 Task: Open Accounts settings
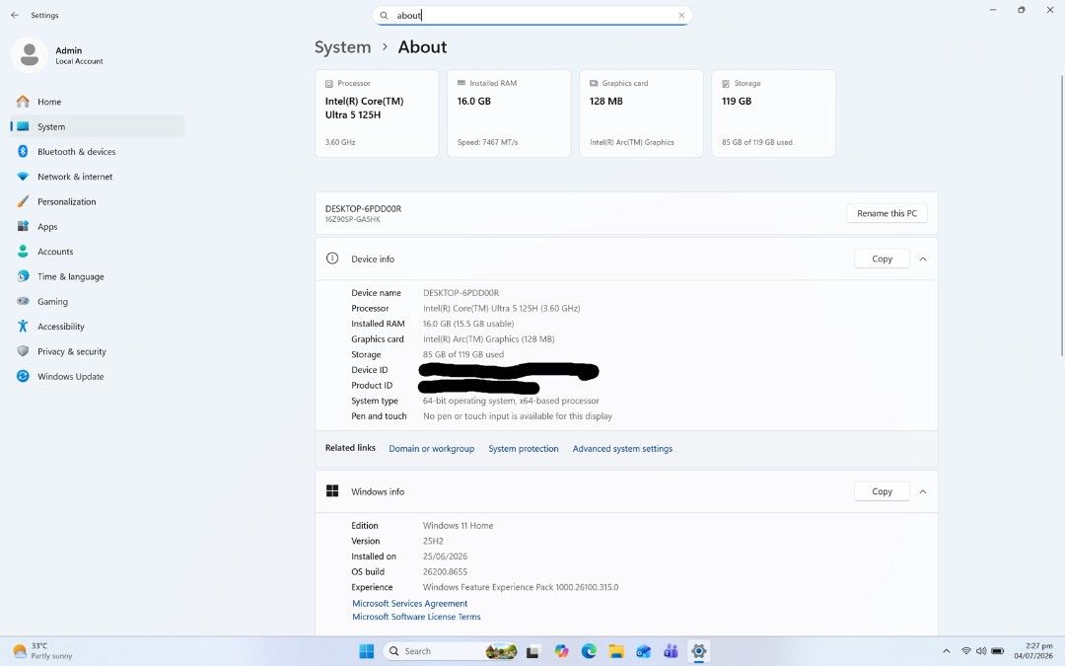(x=97, y=252)
